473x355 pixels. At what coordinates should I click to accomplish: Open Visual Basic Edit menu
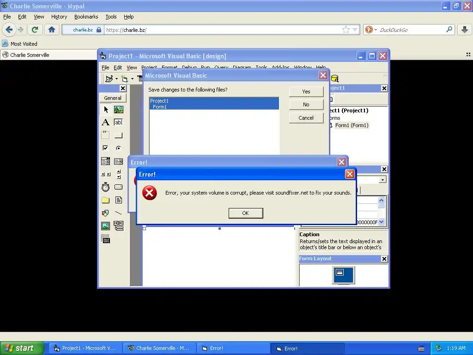pos(118,67)
